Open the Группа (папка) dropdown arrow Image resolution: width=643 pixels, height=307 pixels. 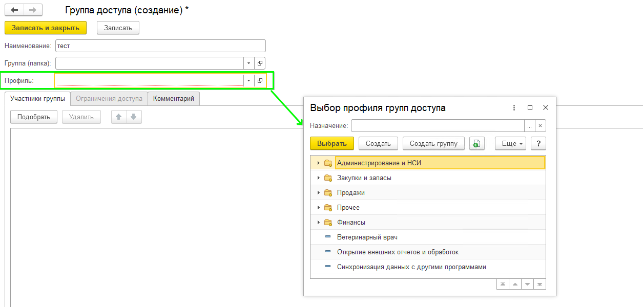248,63
